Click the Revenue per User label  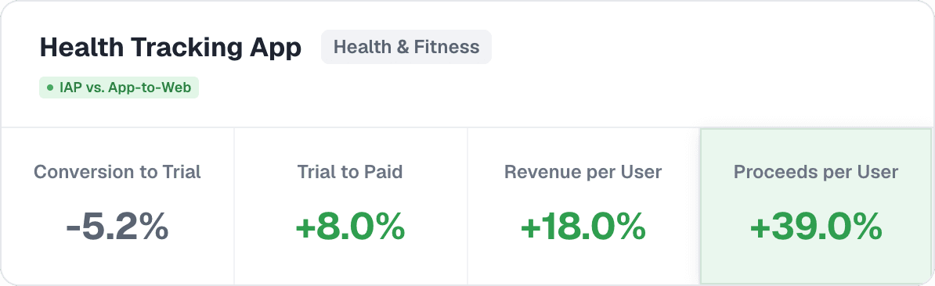coord(583,173)
